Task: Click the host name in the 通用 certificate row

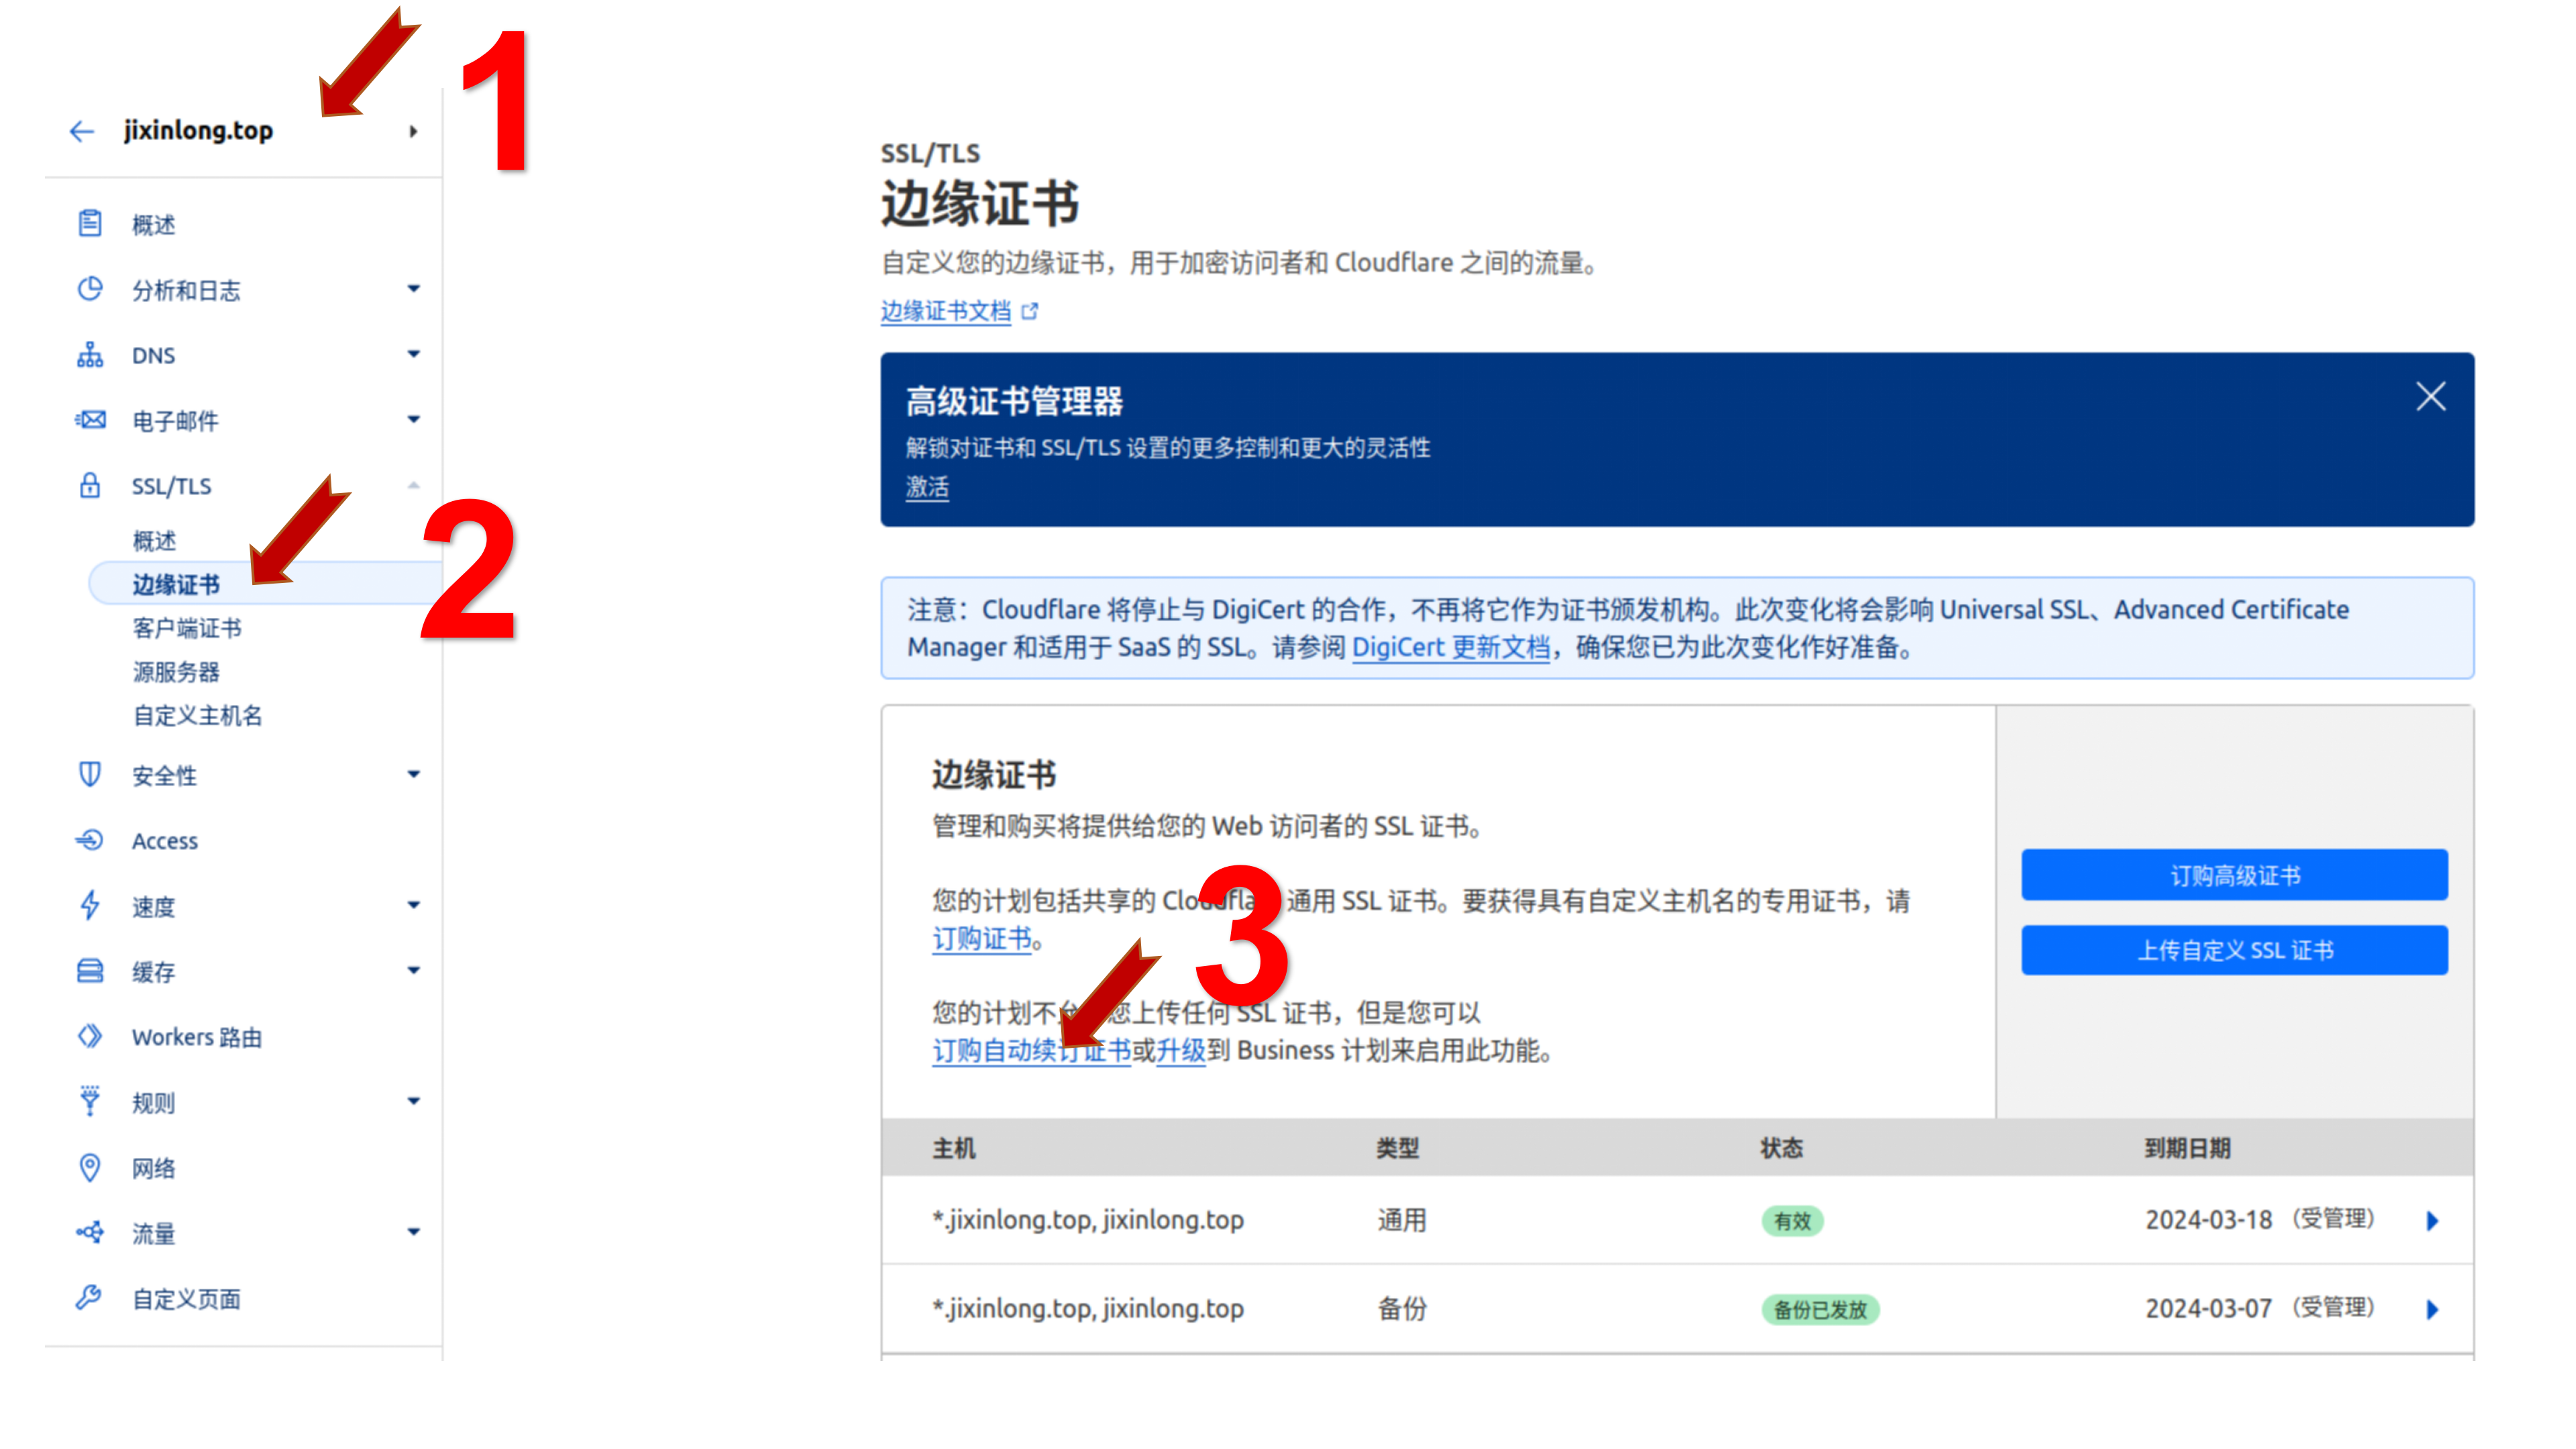Action: click(1088, 1220)
